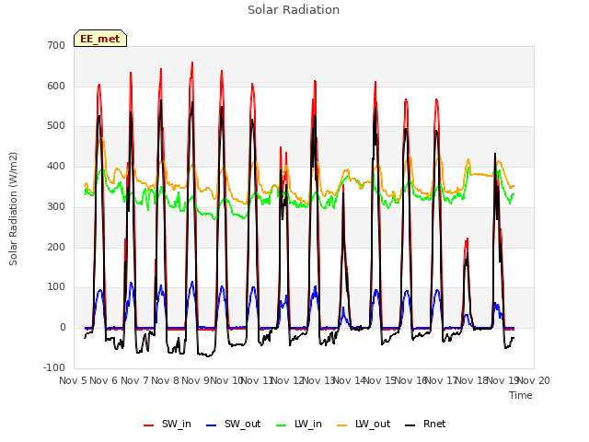Click the Solar Radiation (W/m2) y-axis label

click(x=13, y=209)
